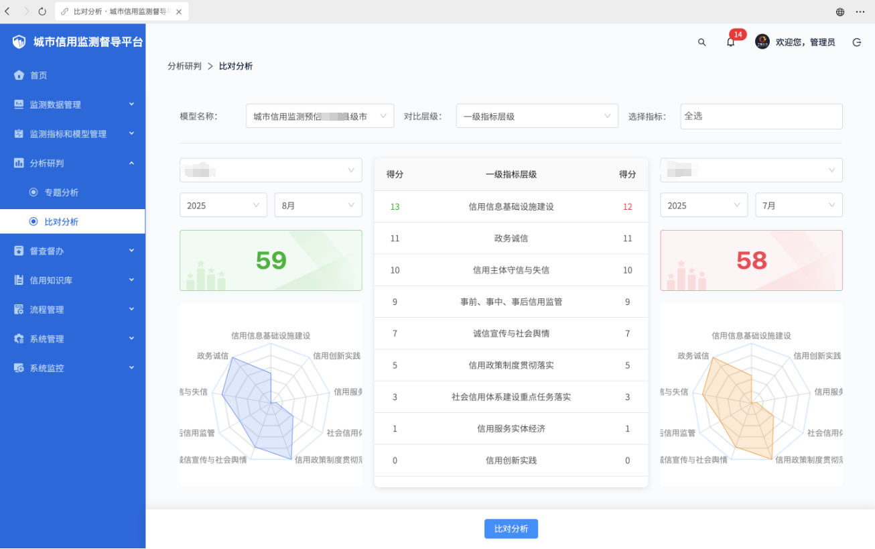Open the 督查督办 sidebar menu

[x=72, y=251]
